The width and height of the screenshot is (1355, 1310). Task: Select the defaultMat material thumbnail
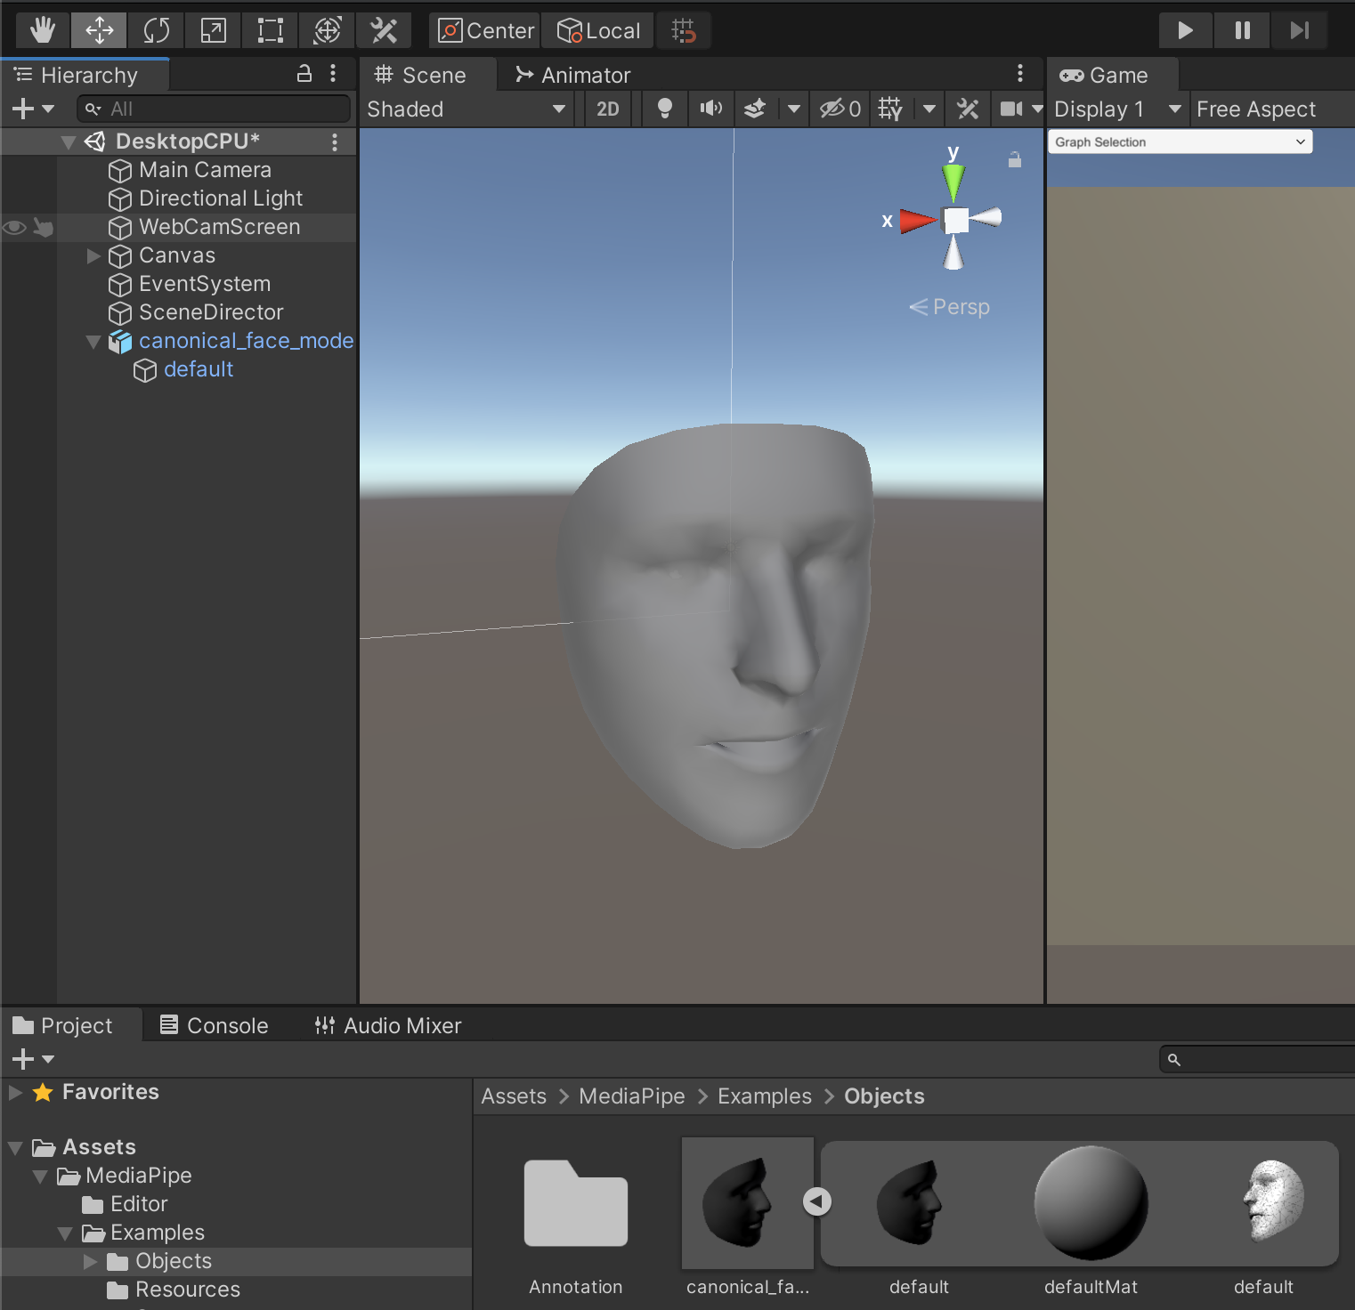1091,1203
